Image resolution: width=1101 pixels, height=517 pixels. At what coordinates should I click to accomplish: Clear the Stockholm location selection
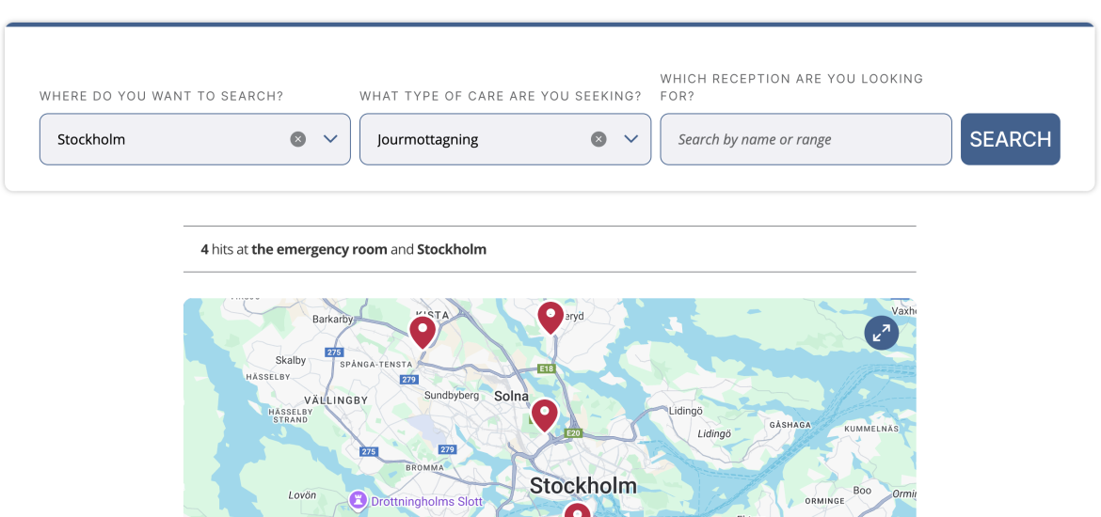coord(297,140)
